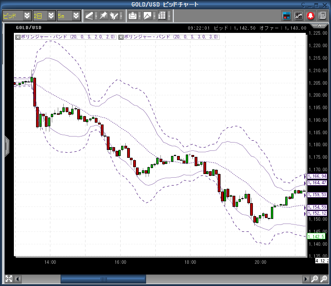The height and width of the screenshot is (286, 331).
Task: Open the print chart icon
Action: 133,16
